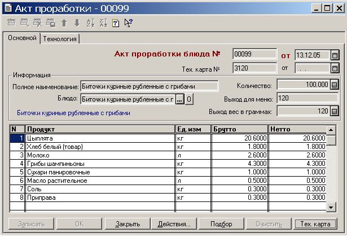Image resolution: width=347 pixels, height=237 pixels.
Task: Open calculator for Выход вес в граммах
Action: pyautogui.click(x=335, y=111)
